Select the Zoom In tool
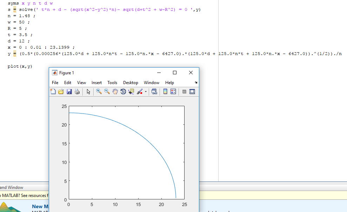 [x=99, y=92]
